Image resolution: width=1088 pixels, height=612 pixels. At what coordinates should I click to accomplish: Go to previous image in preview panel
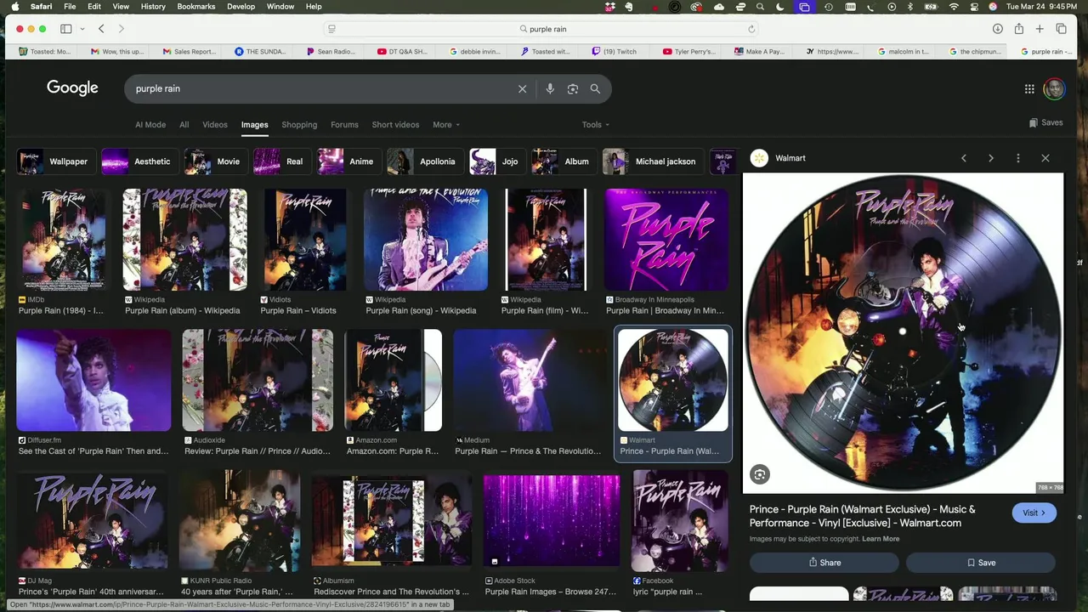[964, 158]
